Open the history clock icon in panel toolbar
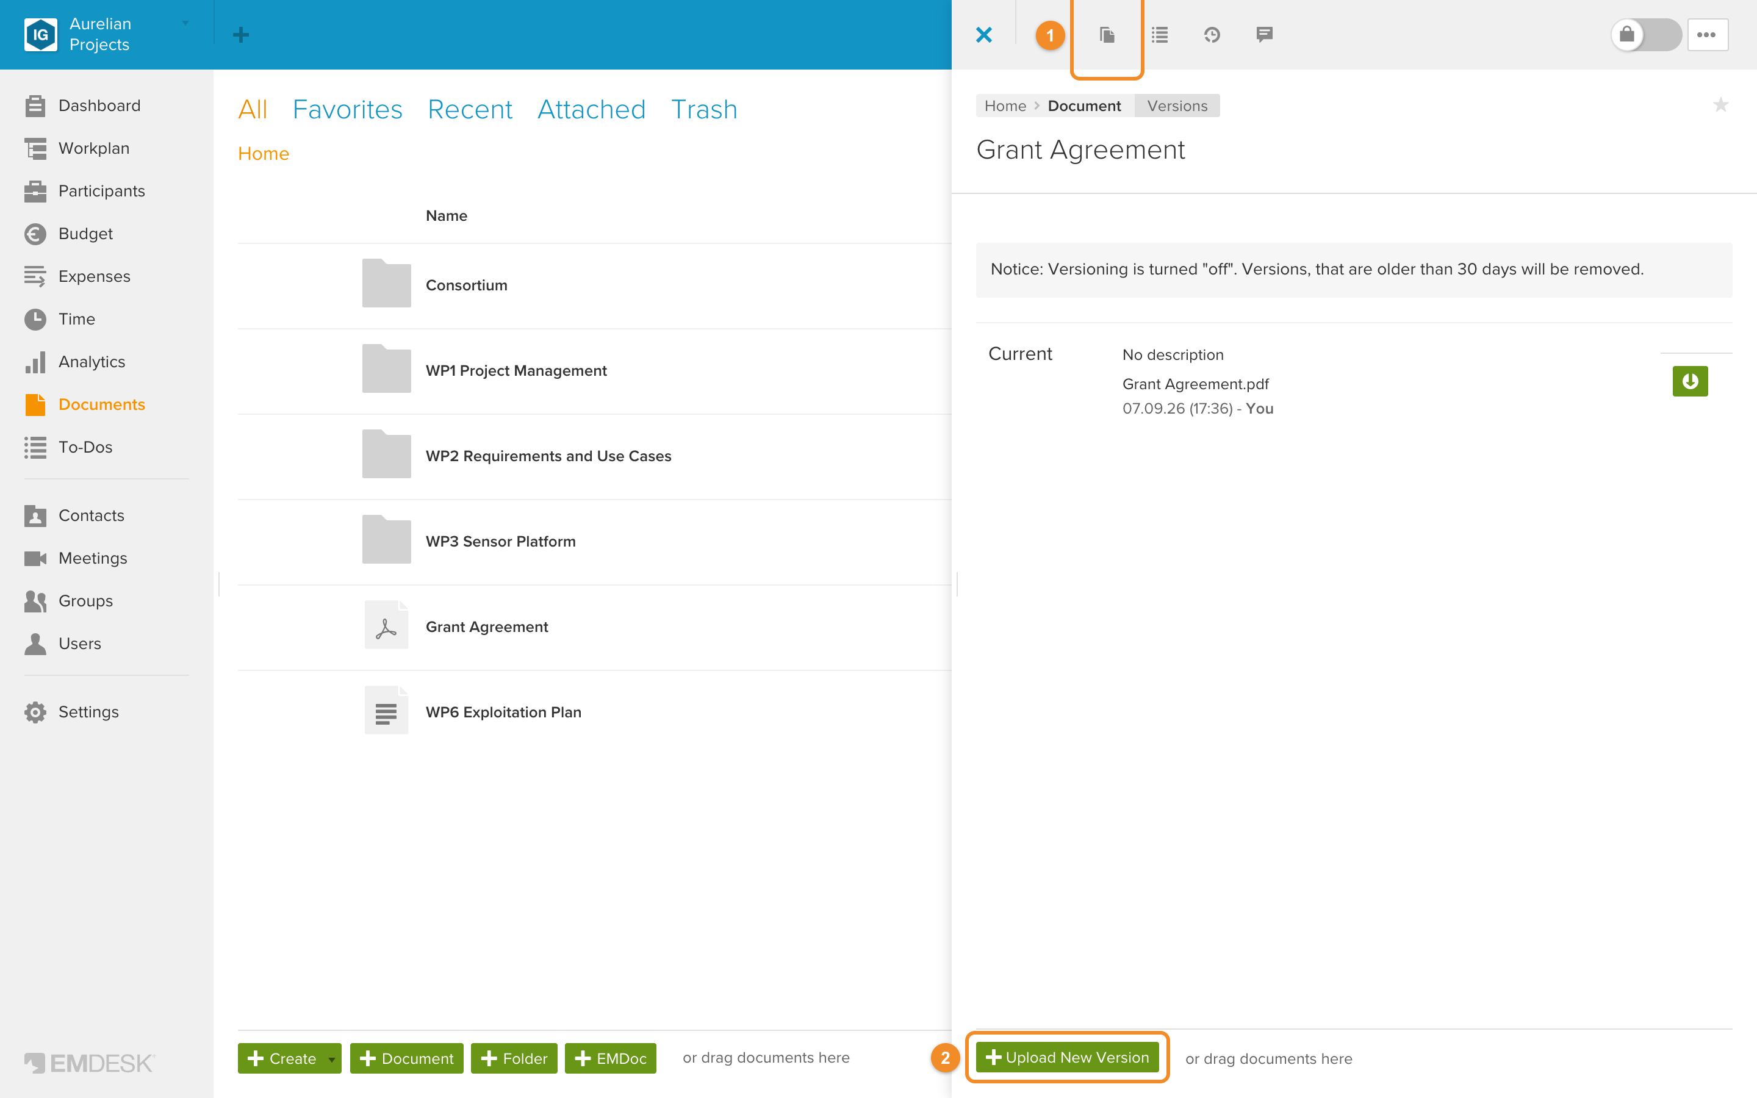 [1212, 34]
